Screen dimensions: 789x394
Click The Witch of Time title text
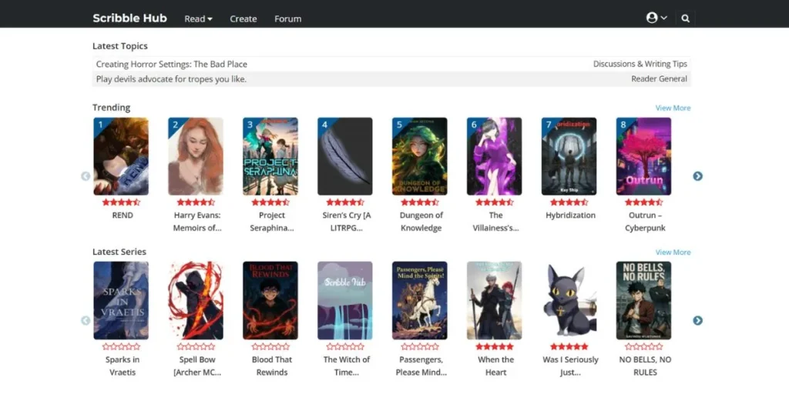(x=347, y=366)
